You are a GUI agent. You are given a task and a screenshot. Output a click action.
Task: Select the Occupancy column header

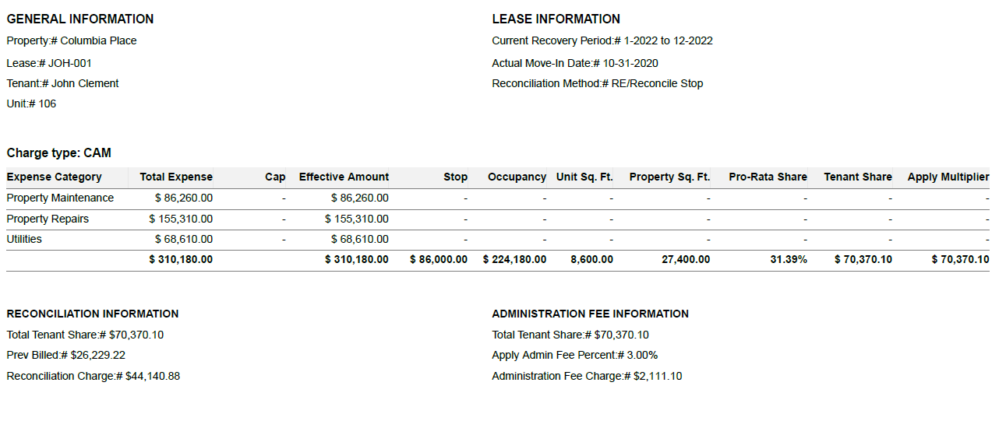tap(517, 177)
